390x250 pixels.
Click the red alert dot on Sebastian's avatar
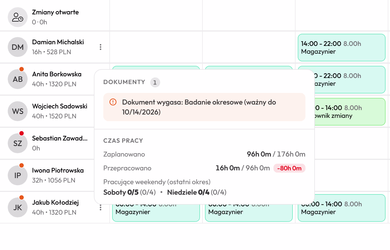click(22, 133)
